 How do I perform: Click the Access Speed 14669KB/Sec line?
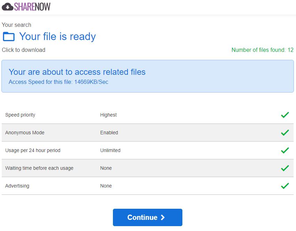tap(58, 82)
